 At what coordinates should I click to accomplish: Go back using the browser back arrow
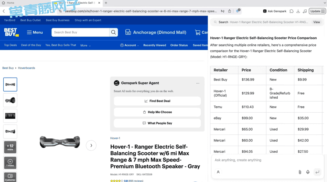pyautogui.click(x=4, y=11)
